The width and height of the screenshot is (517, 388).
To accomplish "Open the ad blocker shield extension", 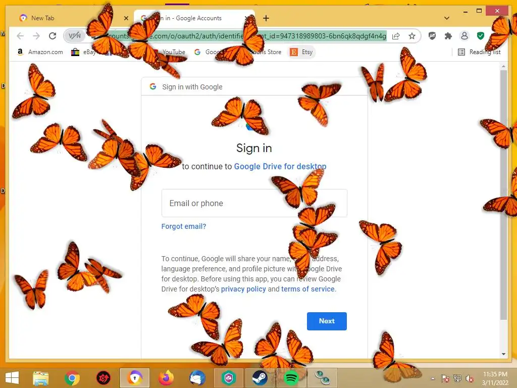I will [432, 36].
